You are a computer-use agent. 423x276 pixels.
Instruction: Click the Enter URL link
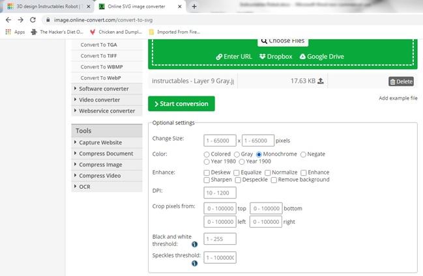tap(234, 57)
